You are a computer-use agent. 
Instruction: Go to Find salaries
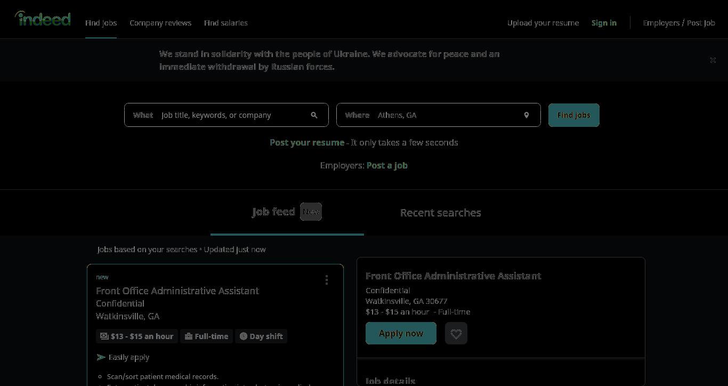coord(226,23)
